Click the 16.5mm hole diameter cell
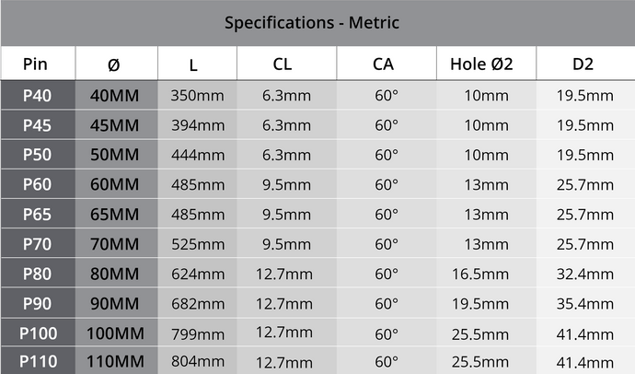635x374 pixels. (x=486, y=274)
